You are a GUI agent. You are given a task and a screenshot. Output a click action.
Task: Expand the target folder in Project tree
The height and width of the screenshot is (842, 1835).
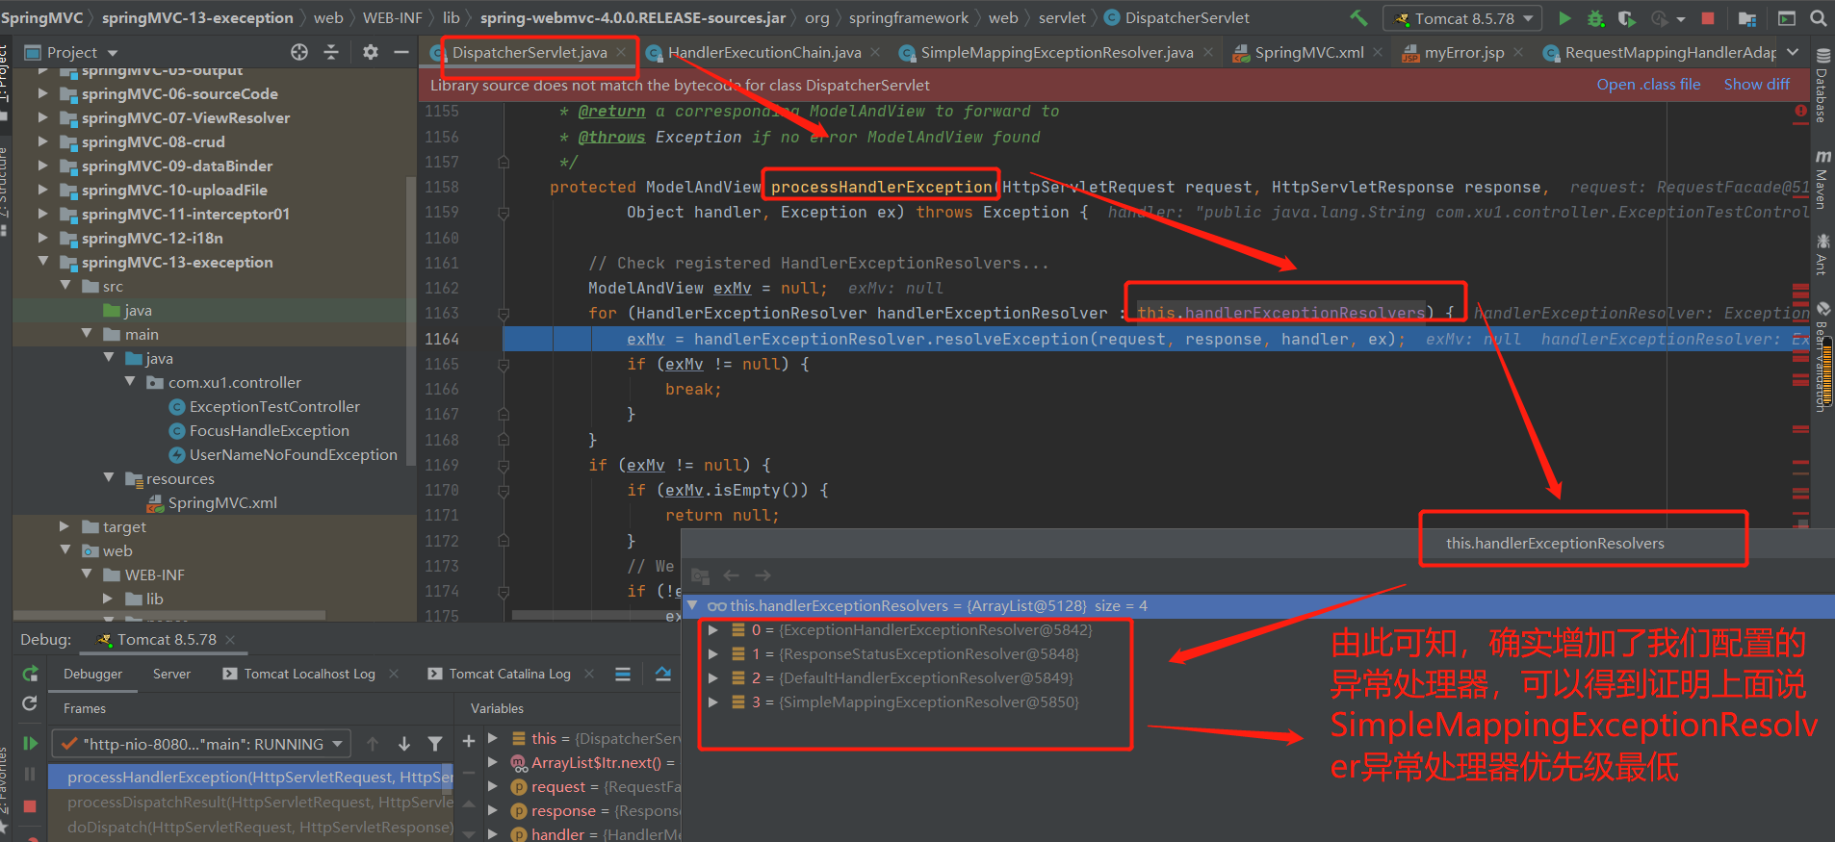[x=65, y=526]
